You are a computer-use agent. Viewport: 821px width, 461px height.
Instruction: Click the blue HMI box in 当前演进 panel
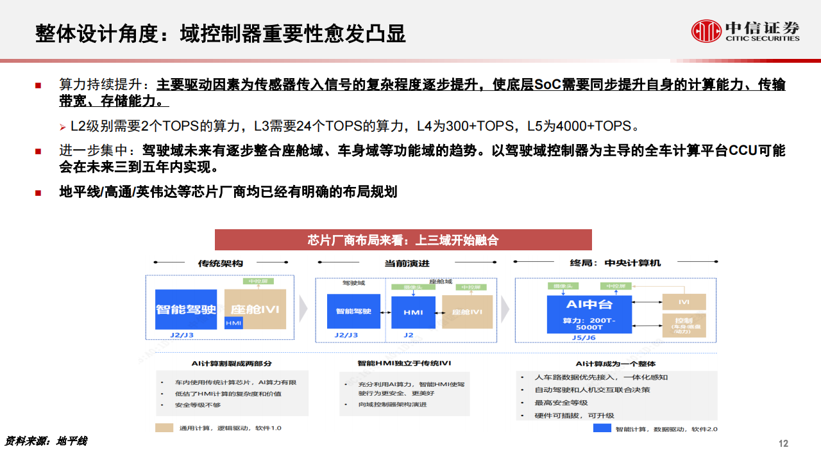[413, 312]
